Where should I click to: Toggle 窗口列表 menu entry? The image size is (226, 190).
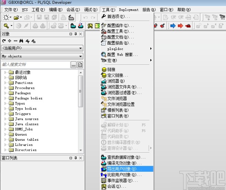coord(127,116)
